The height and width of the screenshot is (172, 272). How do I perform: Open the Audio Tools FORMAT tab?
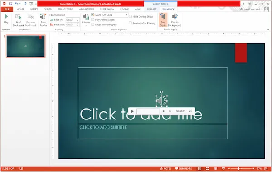point(151,10)
